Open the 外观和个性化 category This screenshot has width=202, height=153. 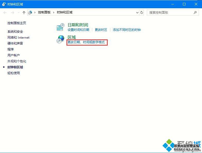coord(17,61)
